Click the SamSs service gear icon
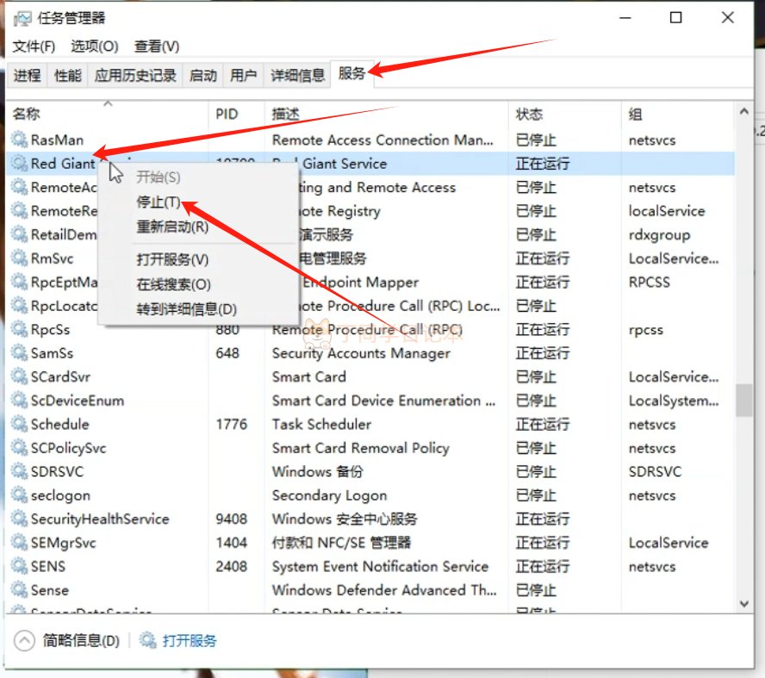 (x=19, y=353)
